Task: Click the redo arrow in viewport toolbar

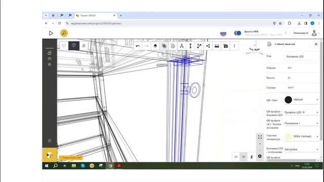Action: pyautogui.click(x=146, y=46)
